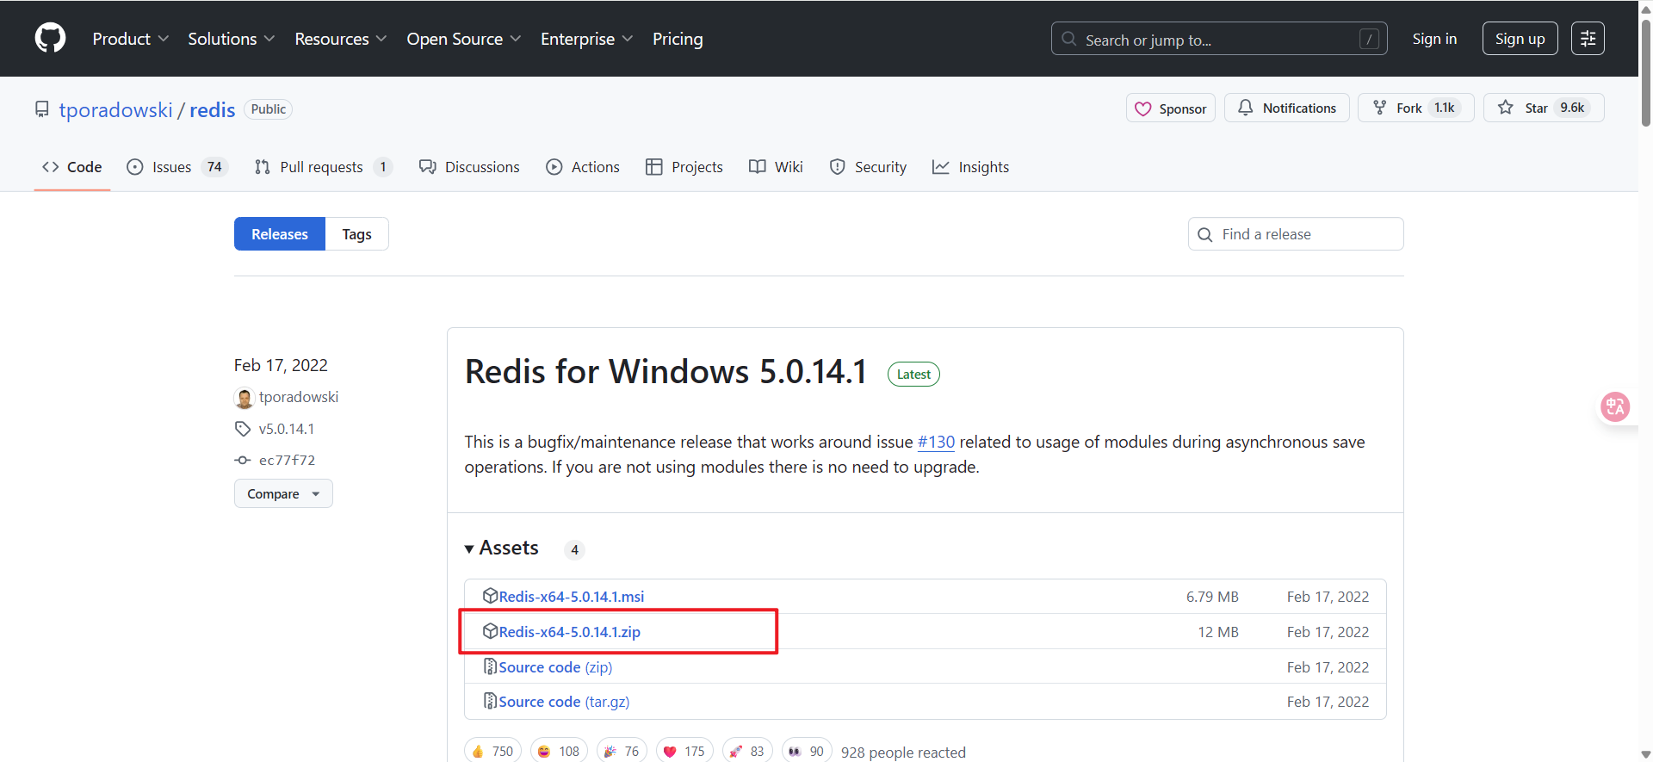The width and height of the screenshot is (1653, 762).
Task: Open the Compare dropdown
Action: 283,493
